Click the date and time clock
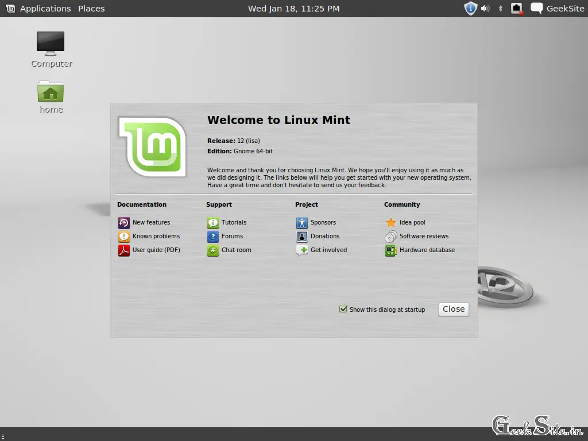The width and height of the screenshot is (588, 441). click(293, 9)
